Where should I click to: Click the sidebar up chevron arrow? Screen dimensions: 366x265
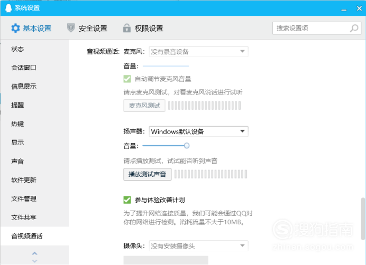tap(34, 253)
